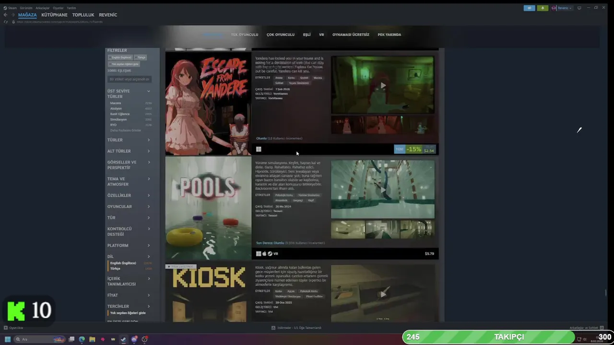614x345 pixels.
Task: Open the green notifications bell
Action: 543,8
